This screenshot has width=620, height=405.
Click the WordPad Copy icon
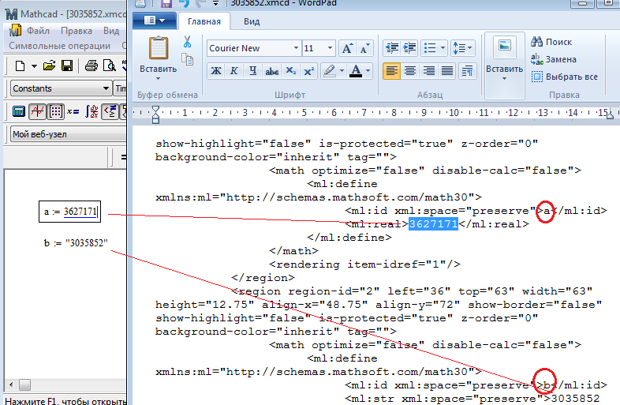click(x=187, y=59)
